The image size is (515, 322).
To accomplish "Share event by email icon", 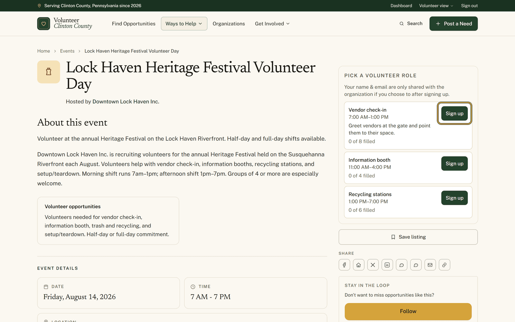I will coord(430,265).
